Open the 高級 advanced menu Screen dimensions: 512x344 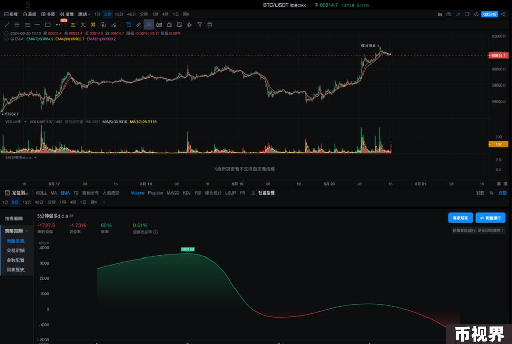[29, 14]
